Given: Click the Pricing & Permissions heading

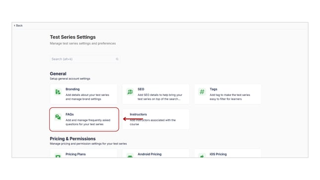Looking at the screenshot, I should [73, 139].
